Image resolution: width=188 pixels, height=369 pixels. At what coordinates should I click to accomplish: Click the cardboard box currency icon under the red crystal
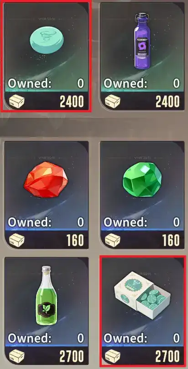pyautogui.click(x=17, y=240)
